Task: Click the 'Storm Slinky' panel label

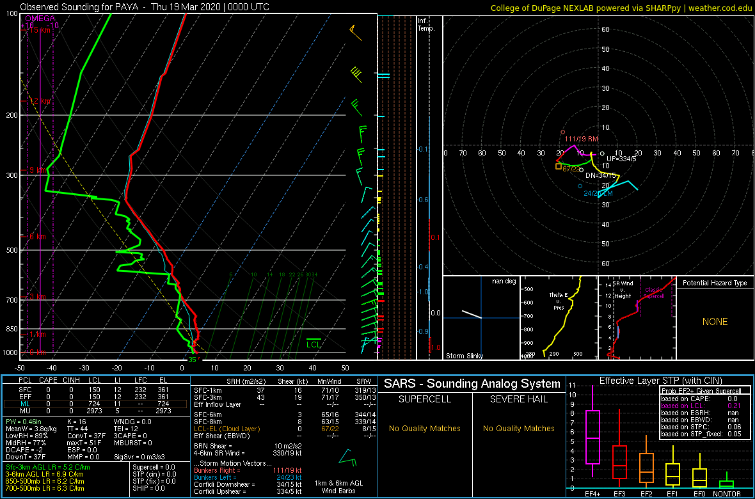Action: tap(465, 356)
